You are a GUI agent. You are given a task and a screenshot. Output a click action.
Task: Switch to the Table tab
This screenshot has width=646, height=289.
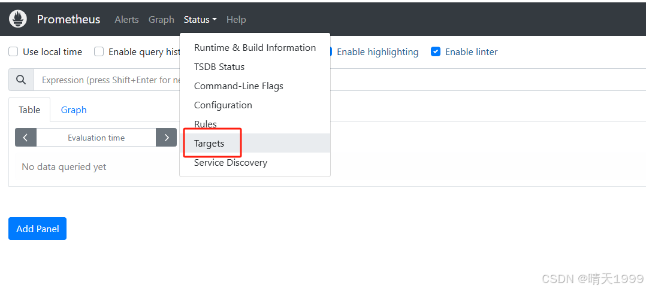click(30, 109)
